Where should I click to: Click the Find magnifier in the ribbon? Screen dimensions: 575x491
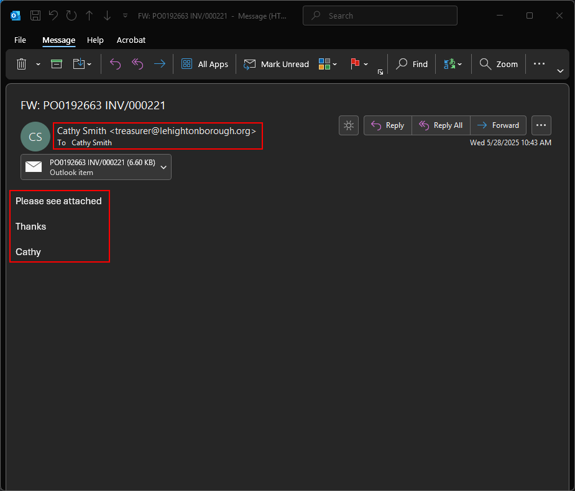click(x=412, y=64)
